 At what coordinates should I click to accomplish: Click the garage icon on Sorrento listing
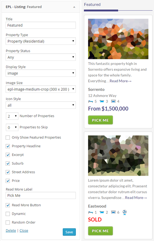[113, 101]
